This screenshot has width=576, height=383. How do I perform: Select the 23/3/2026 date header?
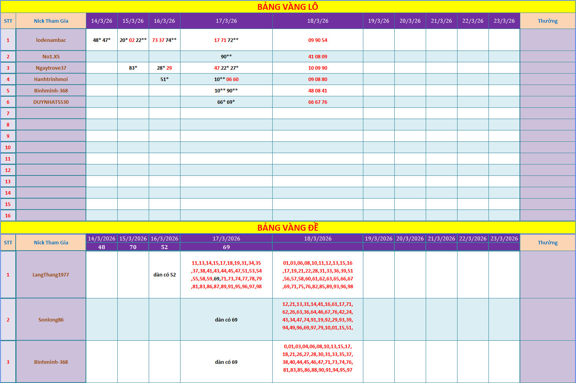point(504,238)
